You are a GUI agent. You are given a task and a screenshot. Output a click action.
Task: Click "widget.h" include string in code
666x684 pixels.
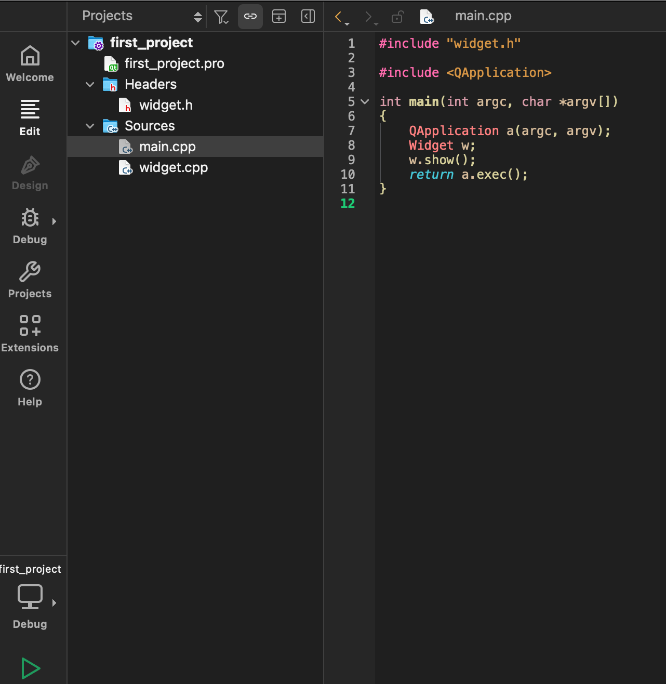484,43
